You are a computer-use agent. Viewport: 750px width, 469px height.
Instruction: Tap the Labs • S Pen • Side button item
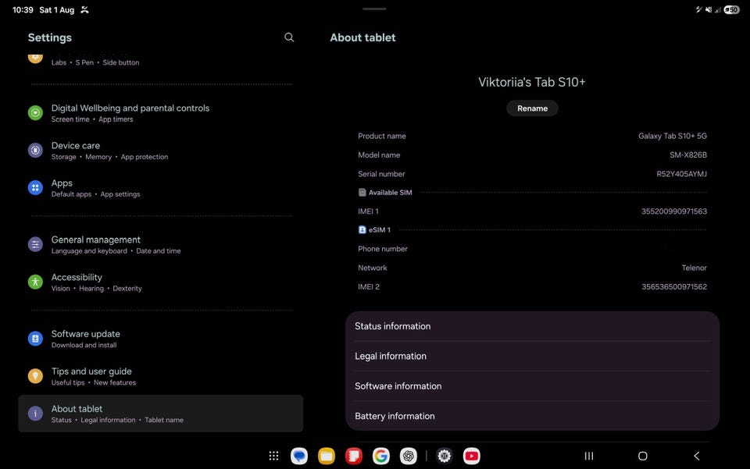pyautogui.click(x=95, y=62)
